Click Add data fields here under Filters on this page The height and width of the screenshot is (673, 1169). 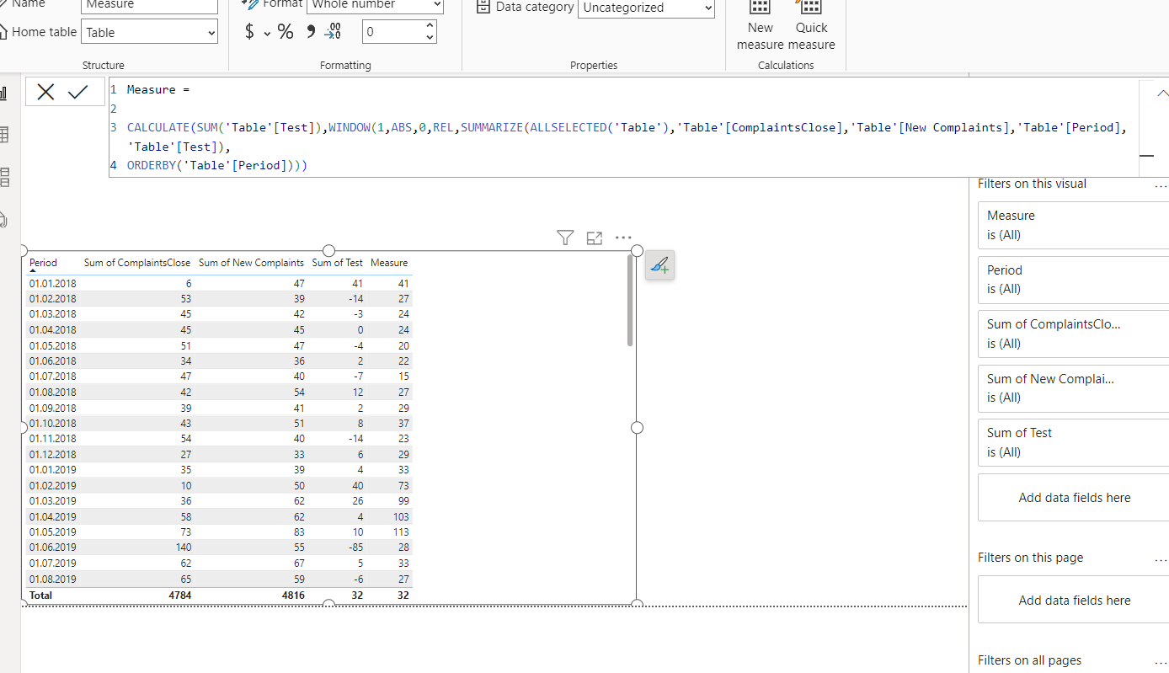coord(1074,601)
